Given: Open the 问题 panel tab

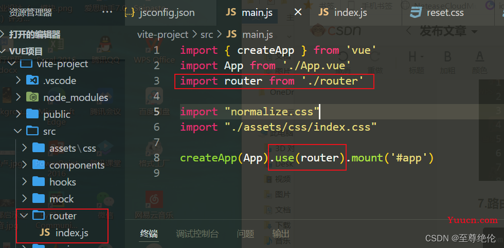Looking at the screenshot, I should [245, 234].
